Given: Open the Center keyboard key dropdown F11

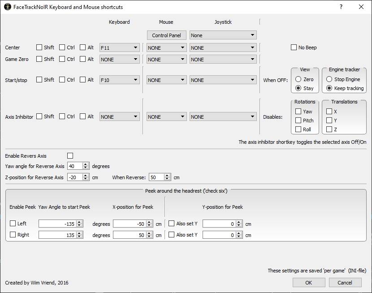Looking at the screenshot, I should [119, 47].
